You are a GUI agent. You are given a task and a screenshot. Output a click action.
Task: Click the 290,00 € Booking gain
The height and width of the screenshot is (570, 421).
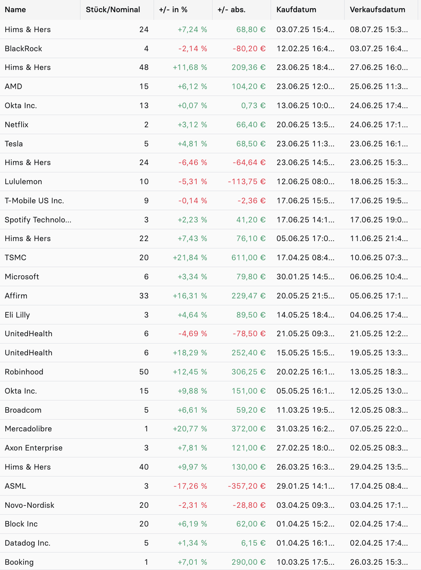click(249, 562)
